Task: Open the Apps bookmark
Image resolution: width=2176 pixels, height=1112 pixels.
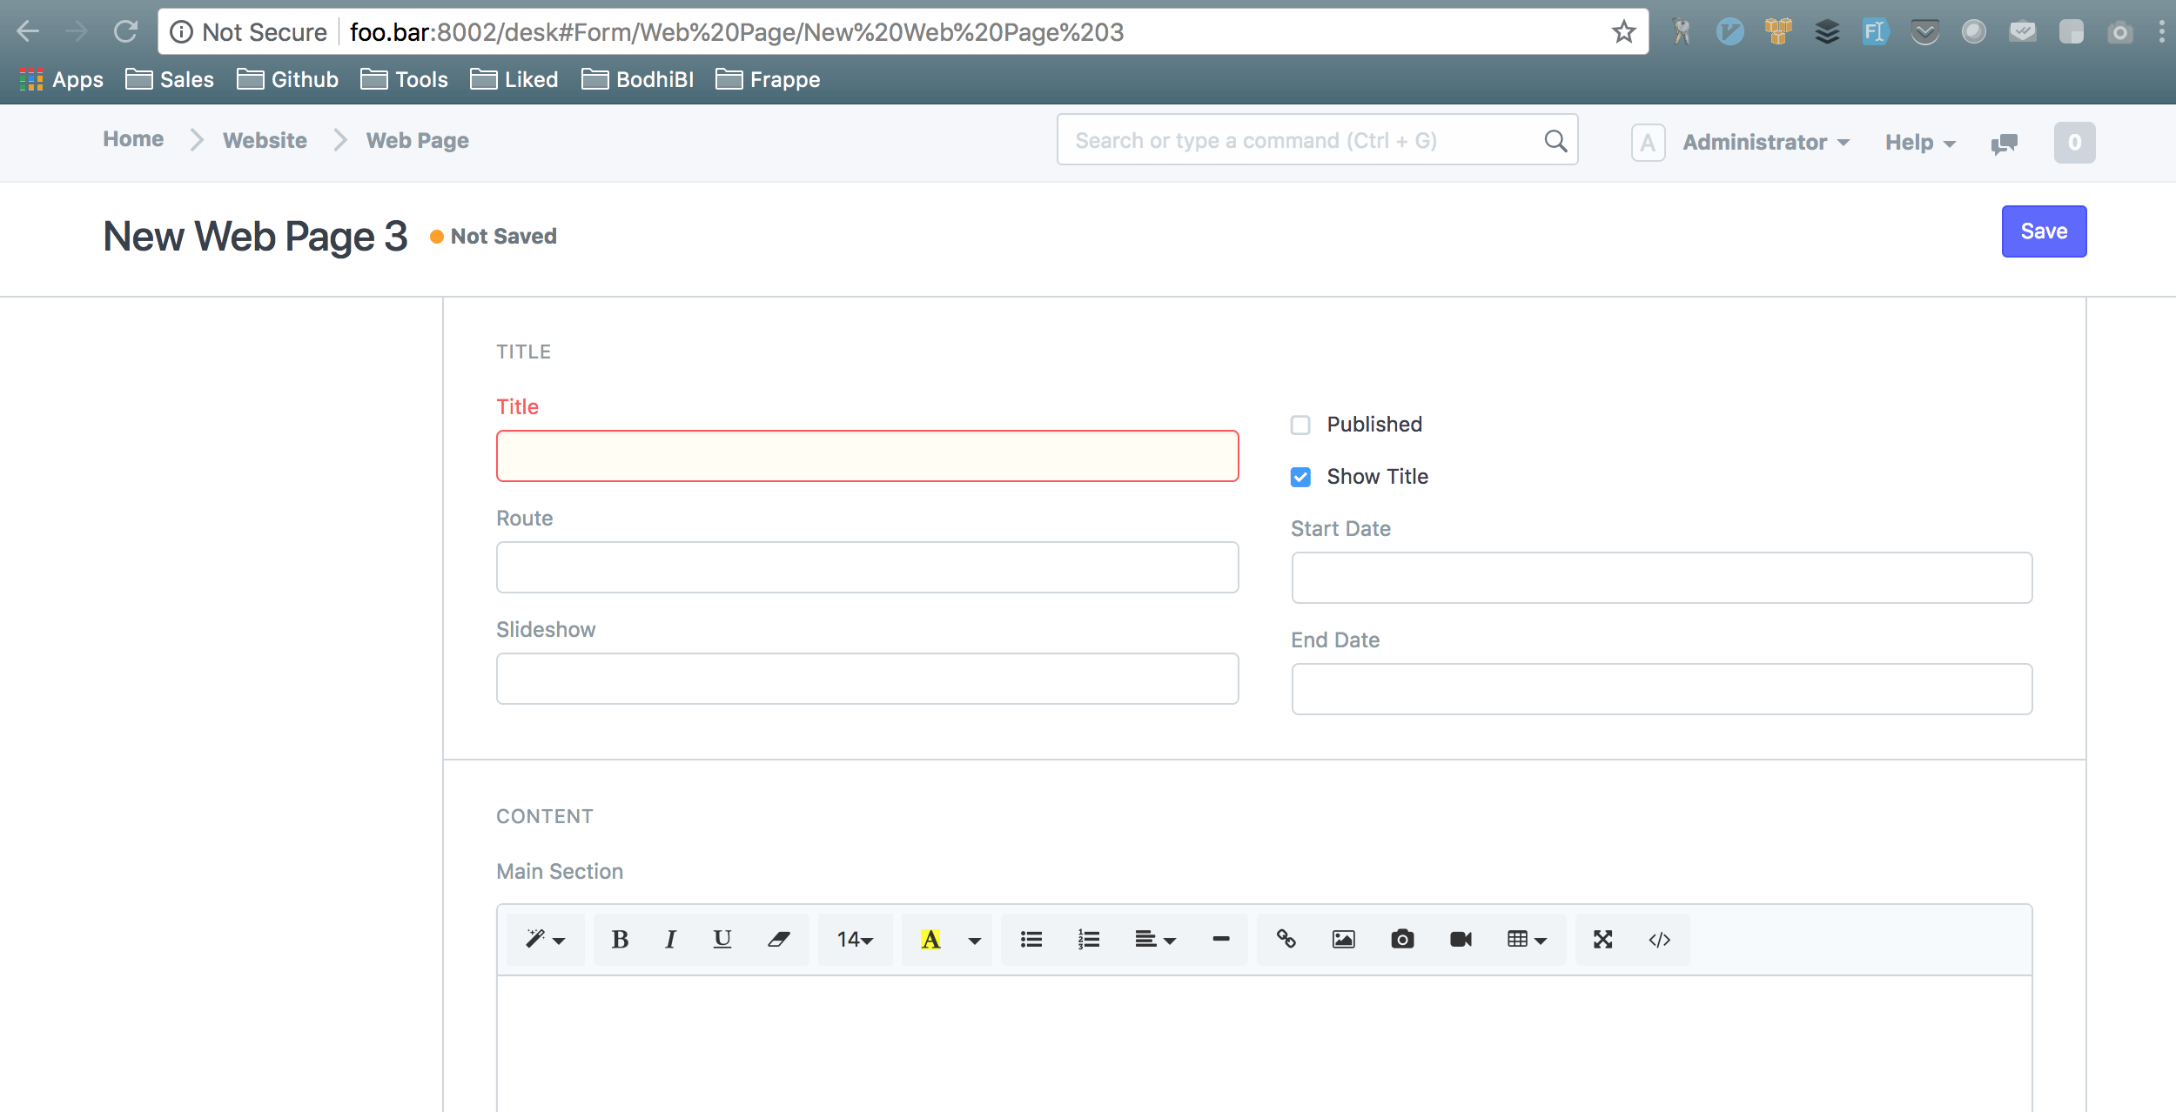Action: (61, 80)
